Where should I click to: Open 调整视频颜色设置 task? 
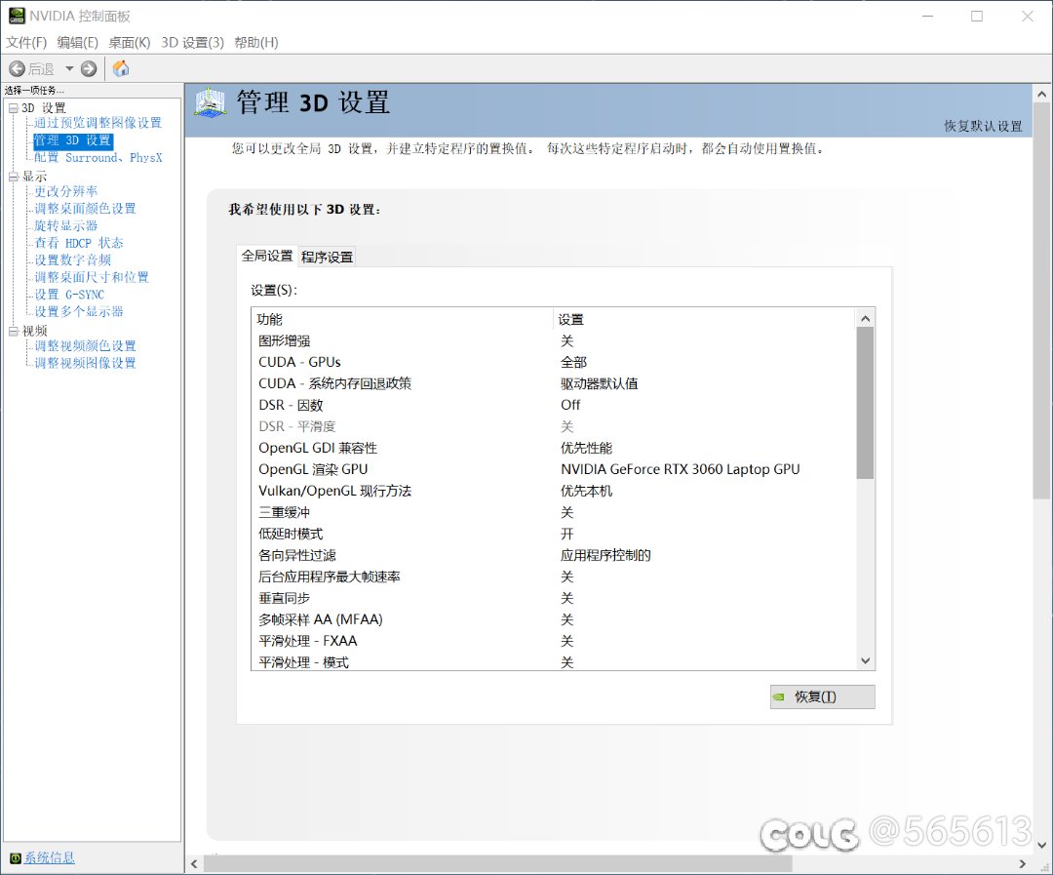coord(85,346)
